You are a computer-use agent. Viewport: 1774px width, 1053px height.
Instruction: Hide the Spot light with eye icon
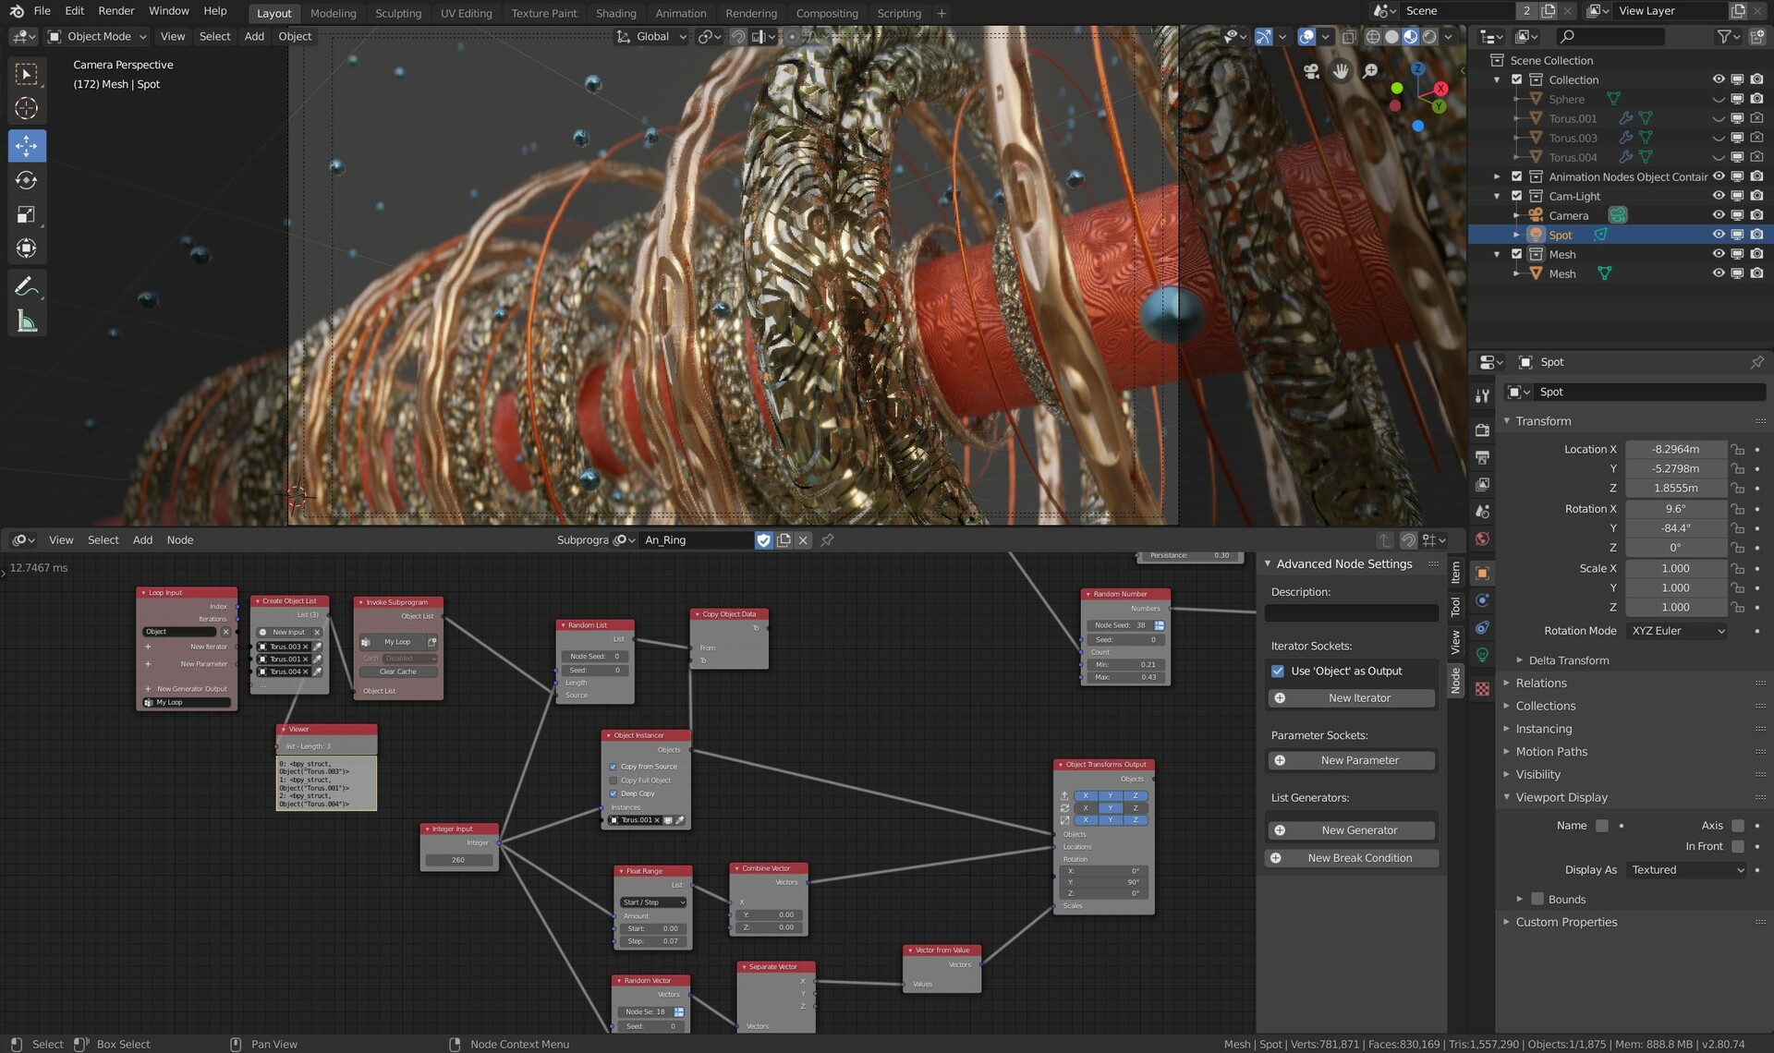click(1718, 235)
